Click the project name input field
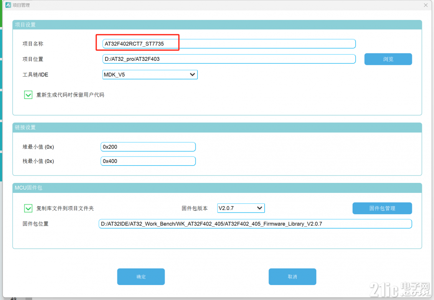 tap(229, 44)
